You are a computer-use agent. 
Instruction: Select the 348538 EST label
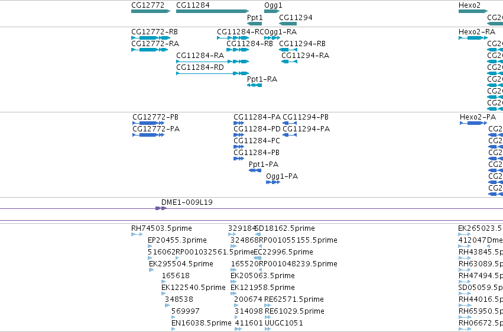click(x=179, y=299)
